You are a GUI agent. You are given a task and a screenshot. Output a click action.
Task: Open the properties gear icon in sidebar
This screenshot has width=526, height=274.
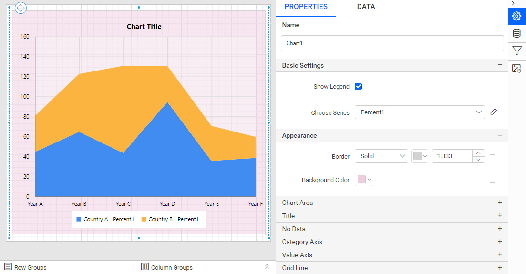516,16
